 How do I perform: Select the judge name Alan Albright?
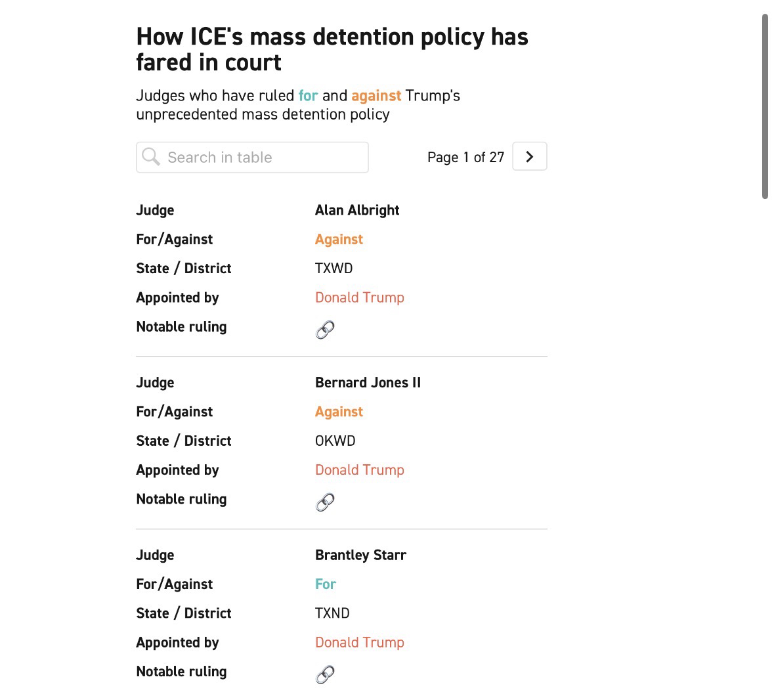click(357, 210)
